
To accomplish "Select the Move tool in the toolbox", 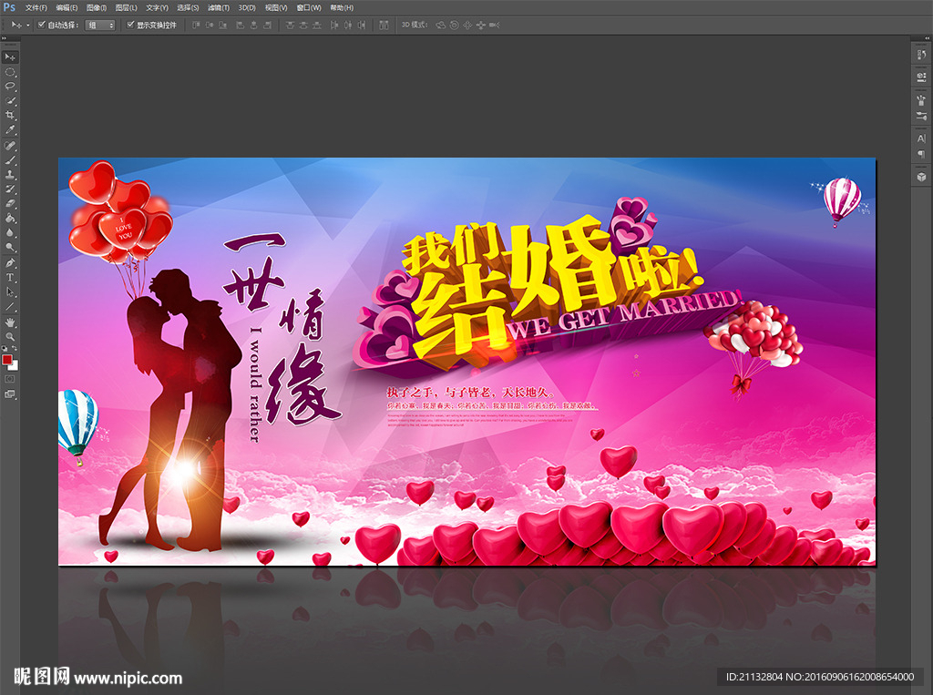I will [x=10, y=57].
